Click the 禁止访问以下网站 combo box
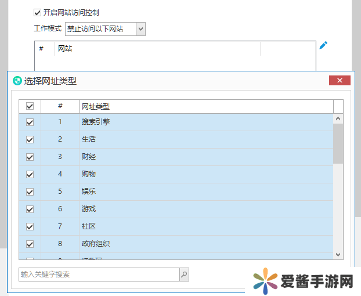 tap(99, 28)
